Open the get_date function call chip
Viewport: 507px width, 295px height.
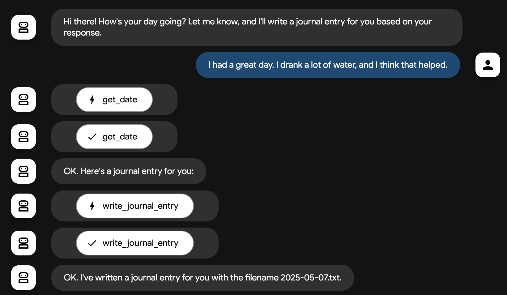click(114, 100)
